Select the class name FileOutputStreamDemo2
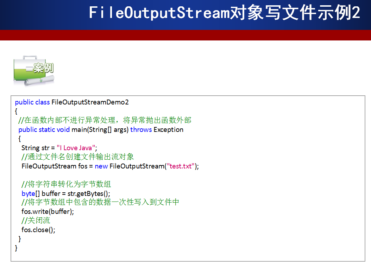 tap(90, 102)
